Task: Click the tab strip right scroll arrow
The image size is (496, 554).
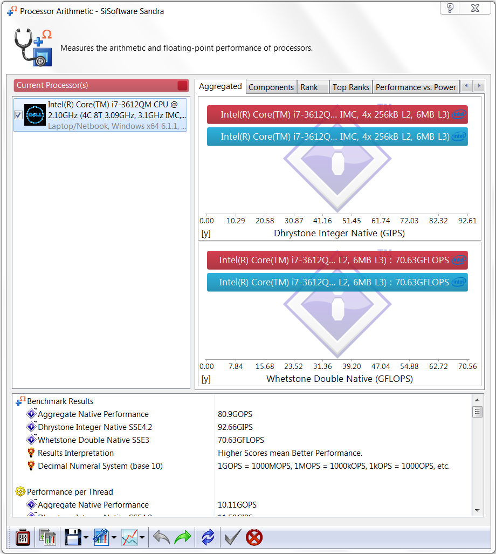Action: [x=479, y=86]
